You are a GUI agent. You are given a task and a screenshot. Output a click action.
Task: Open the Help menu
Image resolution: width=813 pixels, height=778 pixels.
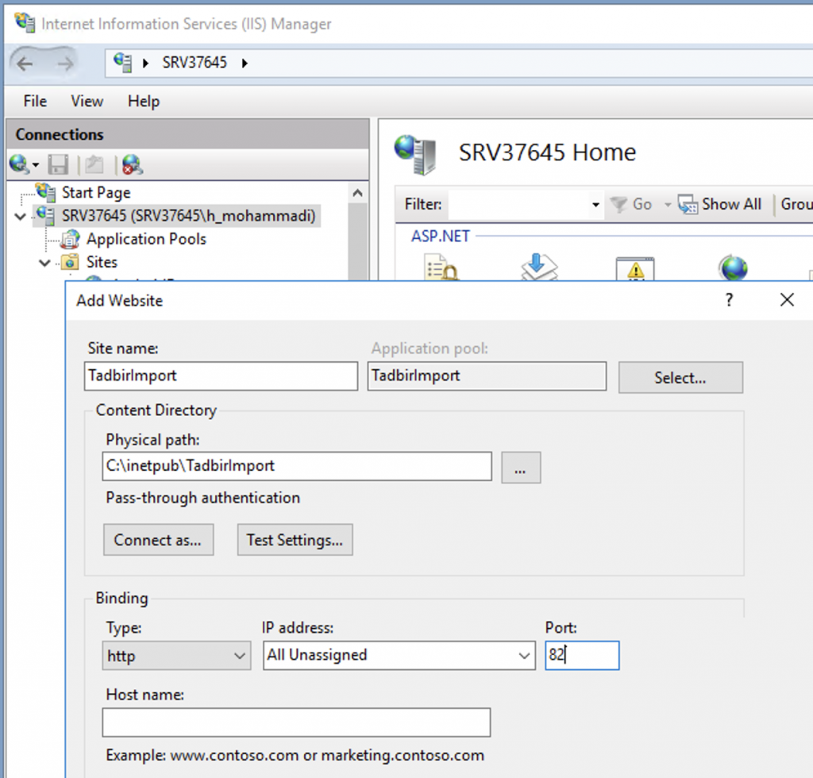coord(144,101)
